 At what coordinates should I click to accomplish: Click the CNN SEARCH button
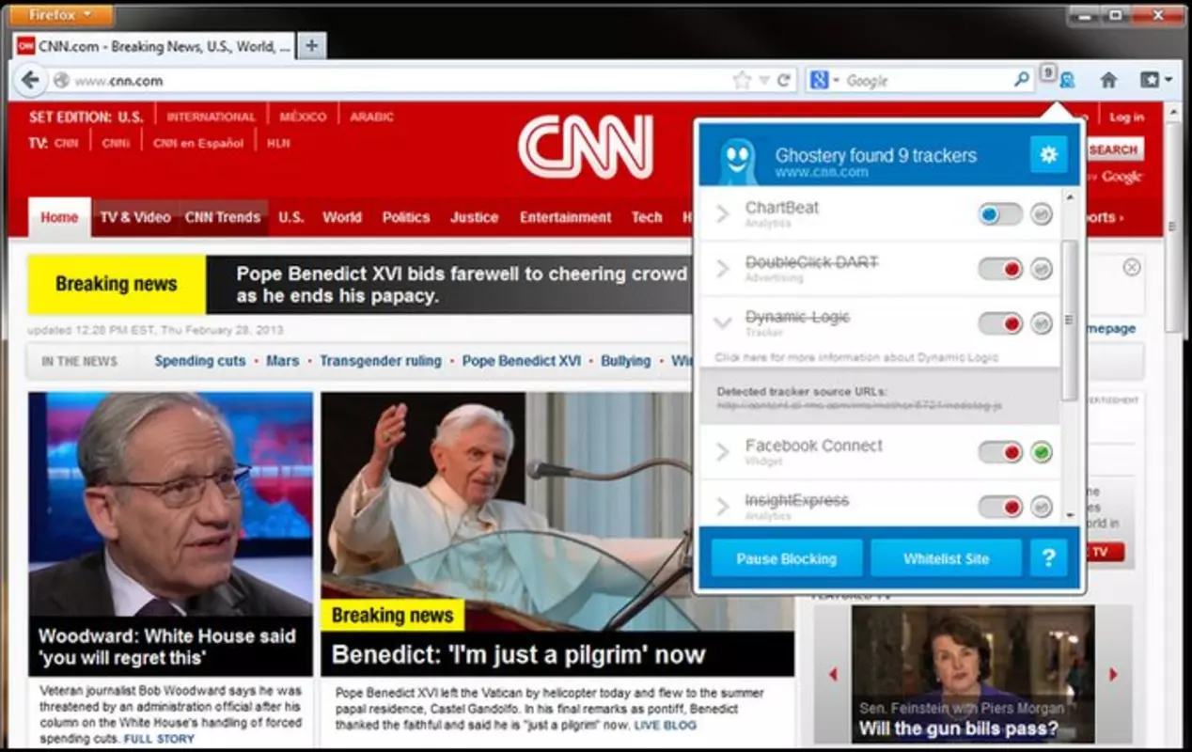pos(1115,149)
